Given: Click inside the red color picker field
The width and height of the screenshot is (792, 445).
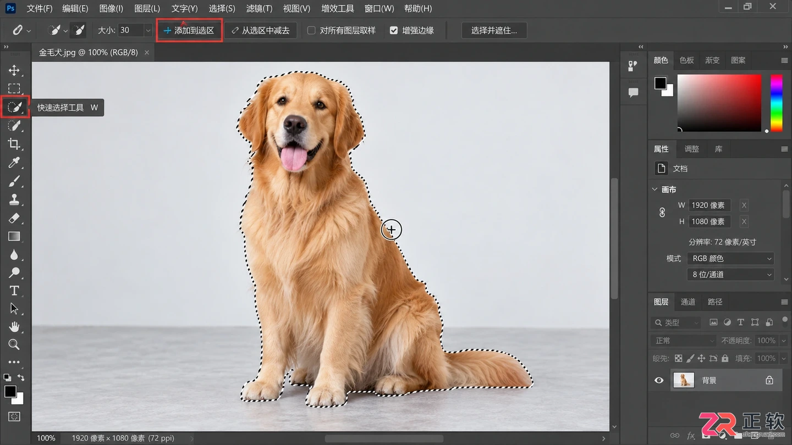Looking at the screenshot, I should 719,103.
